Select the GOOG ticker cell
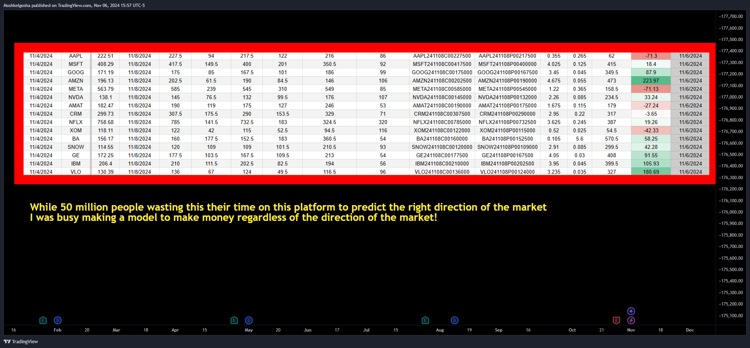Viewport: 750px width, 348px height. [76, 73]
